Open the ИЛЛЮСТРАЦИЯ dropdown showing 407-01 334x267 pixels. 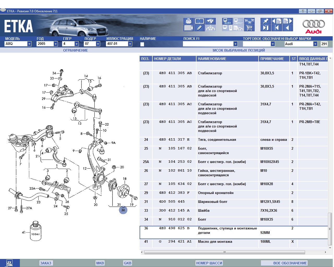pos(130,44)
